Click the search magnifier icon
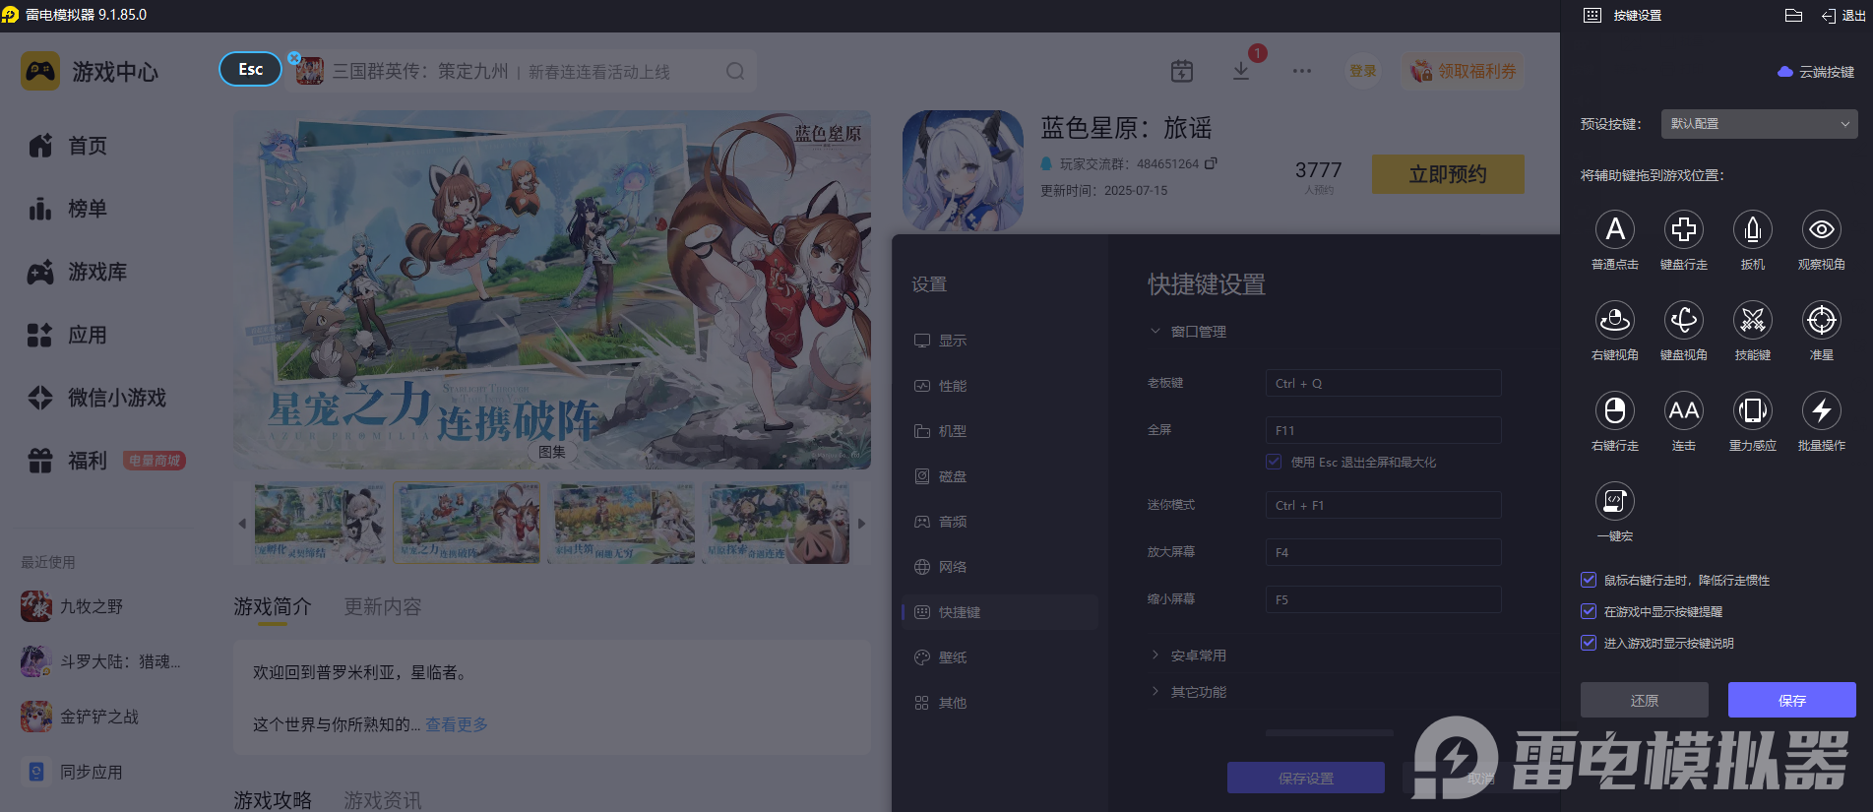 735,71
